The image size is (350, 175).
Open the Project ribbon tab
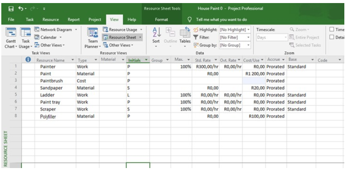coord(94,20)
